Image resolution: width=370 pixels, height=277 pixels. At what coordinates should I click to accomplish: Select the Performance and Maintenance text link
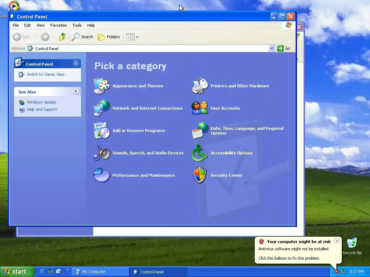[x=144, y=175]
